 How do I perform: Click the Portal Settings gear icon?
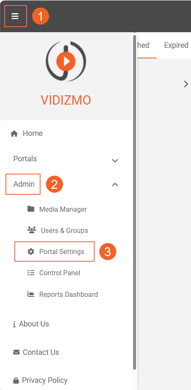pos(31,252)
